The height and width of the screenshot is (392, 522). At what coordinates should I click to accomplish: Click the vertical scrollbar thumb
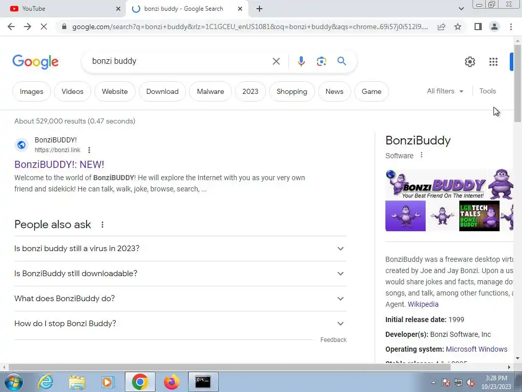[517, 83]
